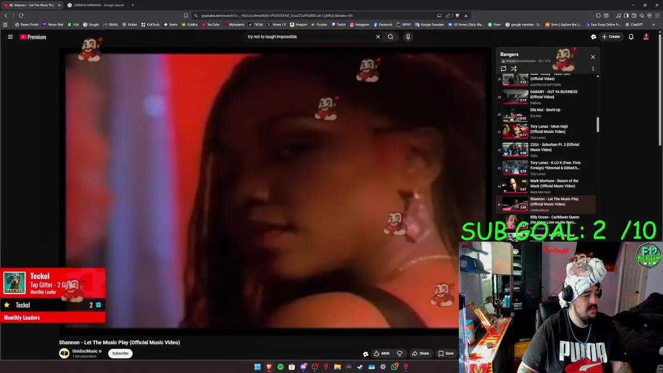
Task: Open Brave browser from taskbar
Action: coord(269,367)
